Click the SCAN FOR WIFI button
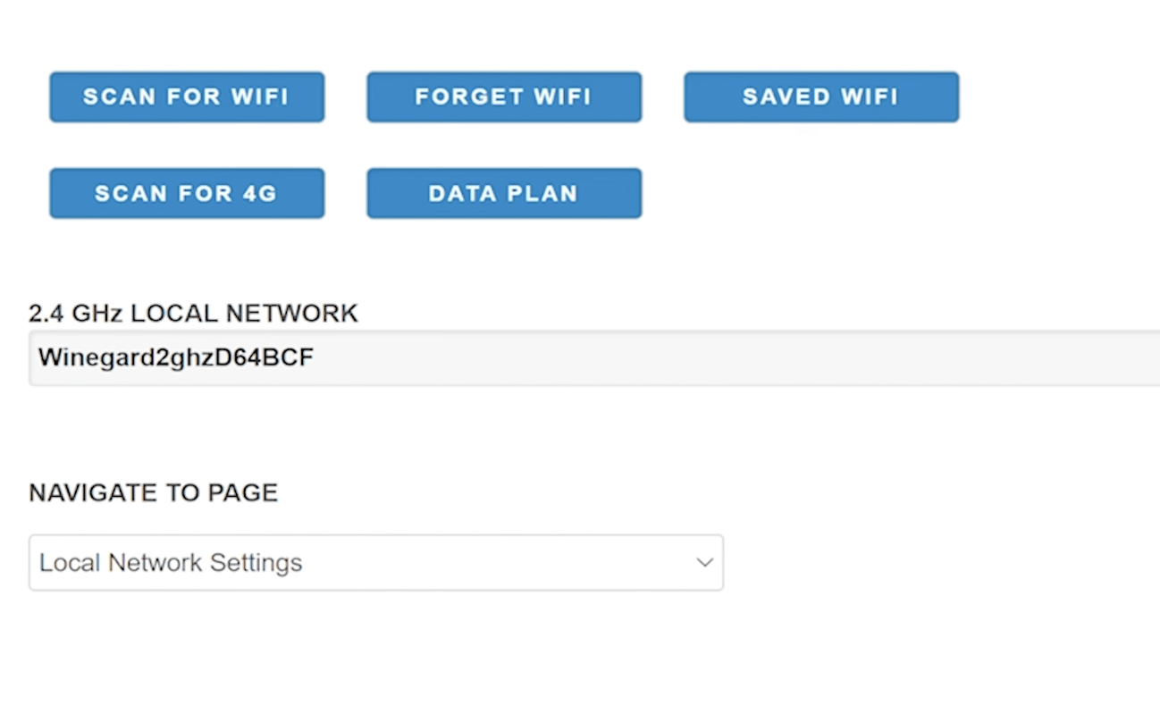 point(187,97)
